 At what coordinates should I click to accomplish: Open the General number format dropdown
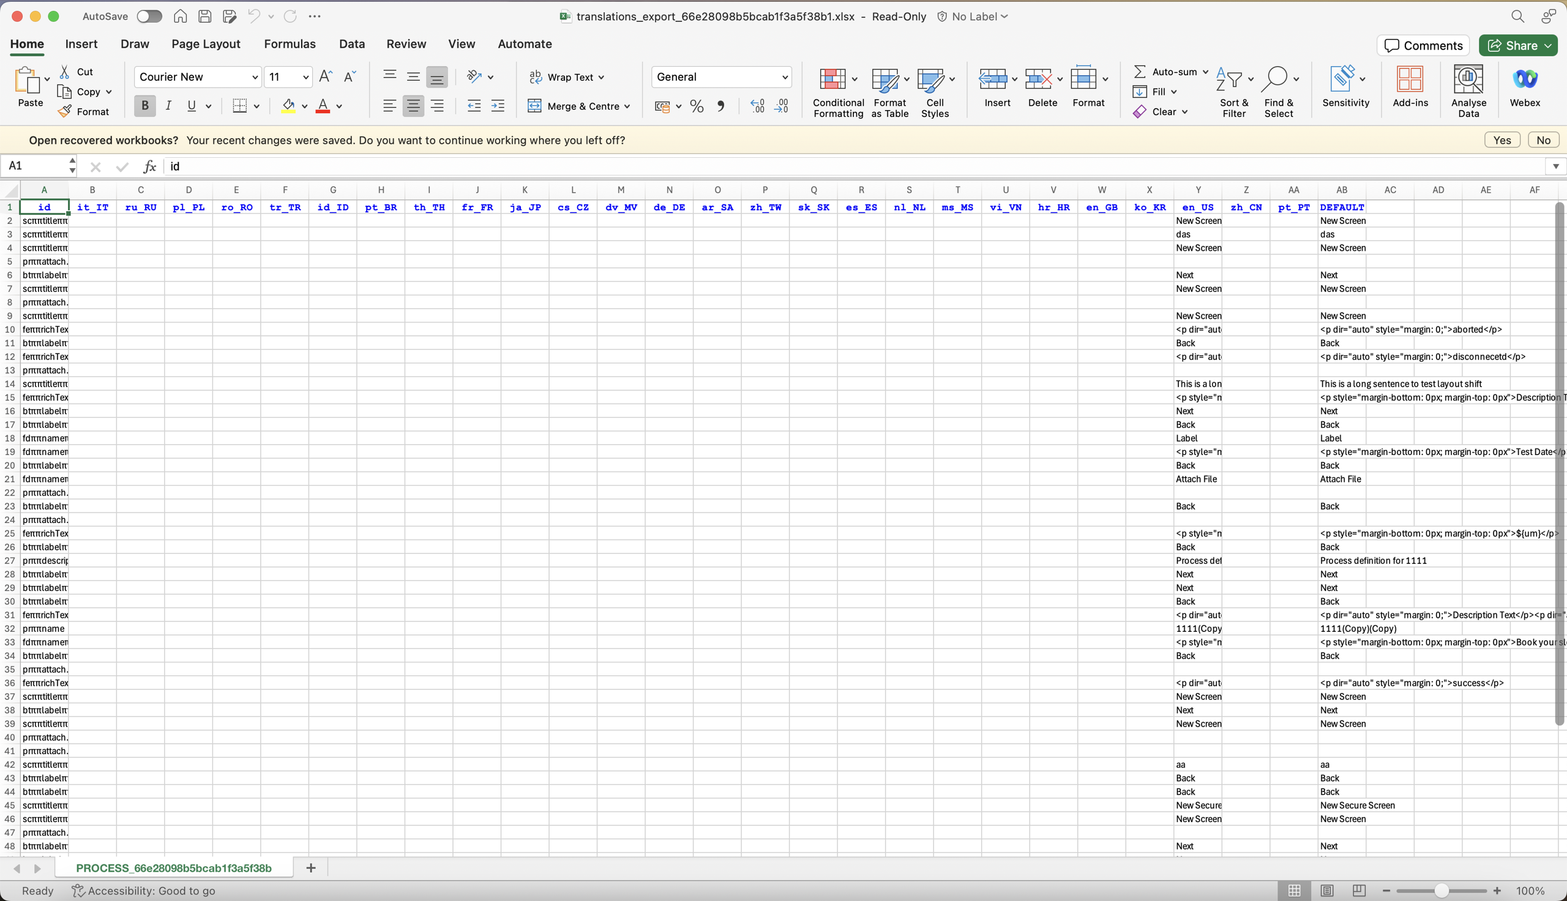pos(785,77)
